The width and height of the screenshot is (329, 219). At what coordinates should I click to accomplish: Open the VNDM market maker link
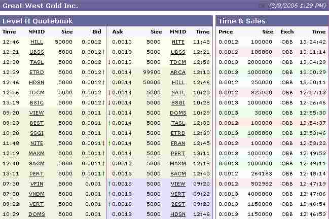click(x=36, y=194)
